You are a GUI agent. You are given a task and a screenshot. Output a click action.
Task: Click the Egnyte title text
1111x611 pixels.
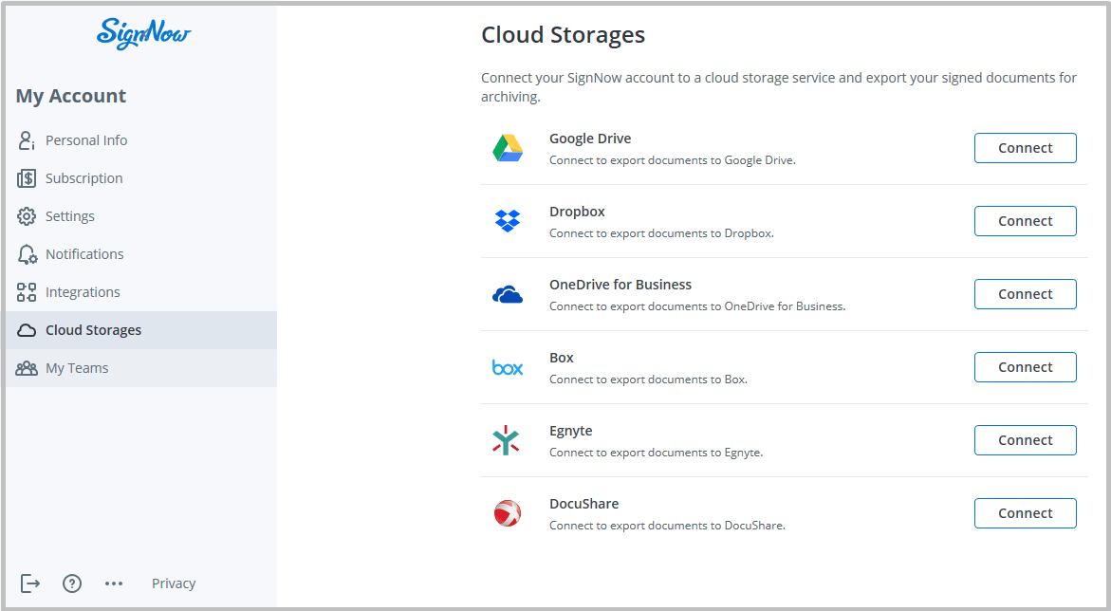pyautogui.click(x=571, y=431)
